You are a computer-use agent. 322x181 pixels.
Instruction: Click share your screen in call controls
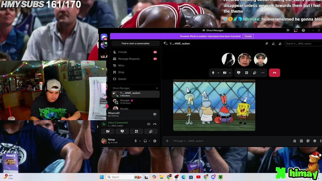(x=238, y=73)
